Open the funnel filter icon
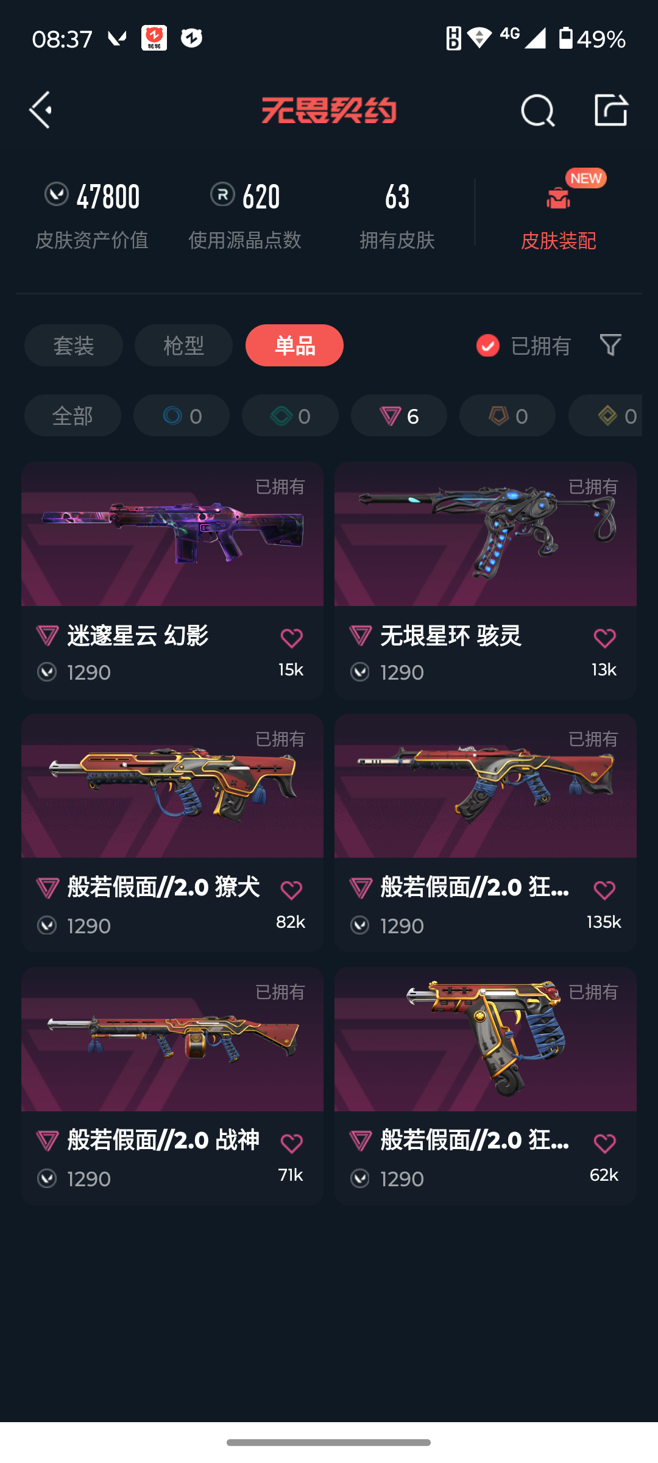 [610, 345]
